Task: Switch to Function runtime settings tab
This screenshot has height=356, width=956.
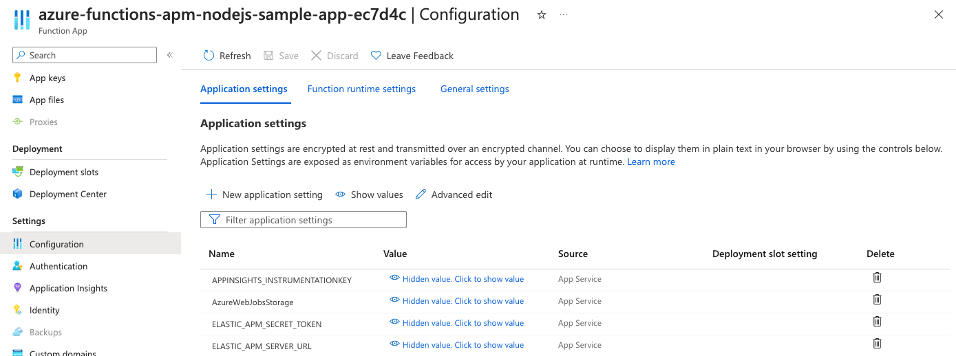Action: 361,89
